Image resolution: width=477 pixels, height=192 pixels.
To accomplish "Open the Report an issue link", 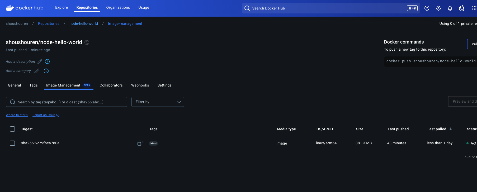I will coord(46,115).
